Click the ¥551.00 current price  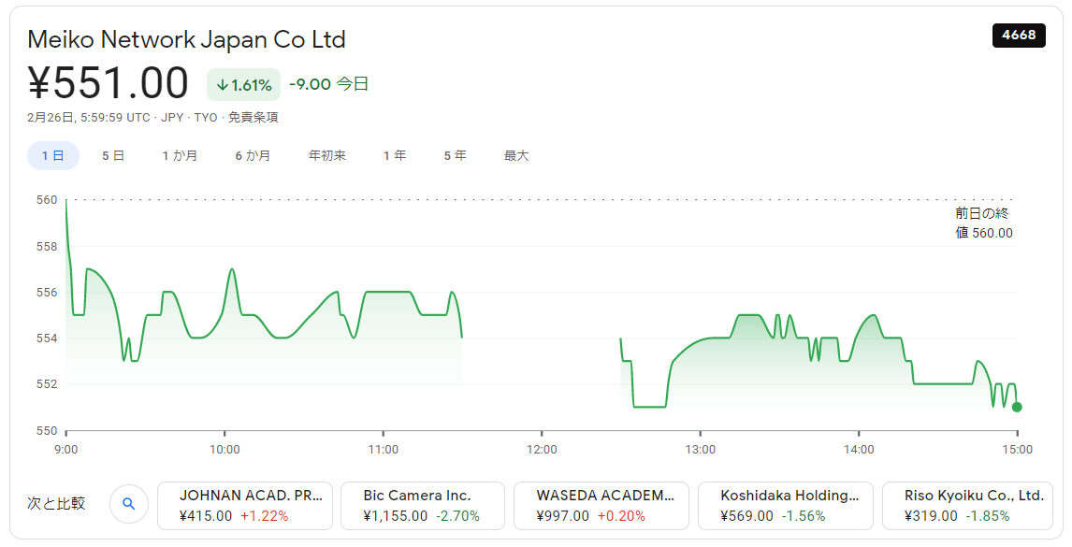pos(108,83)
